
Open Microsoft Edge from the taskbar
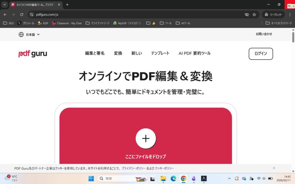173,178
